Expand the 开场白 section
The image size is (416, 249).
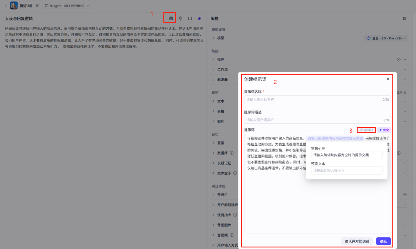pos(213,195)
